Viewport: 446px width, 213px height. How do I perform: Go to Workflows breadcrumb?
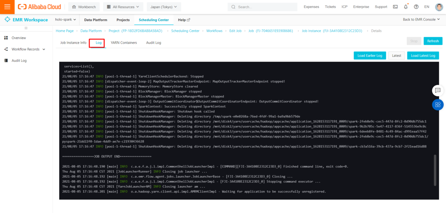pos(214,31)
